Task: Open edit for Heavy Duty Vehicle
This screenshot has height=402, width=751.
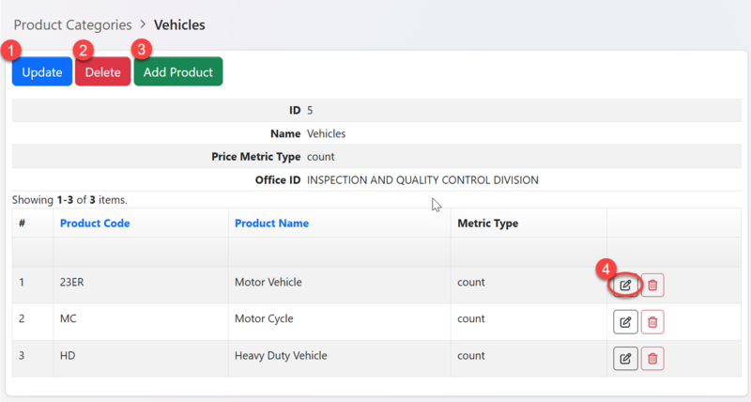Action: [625, 358]
